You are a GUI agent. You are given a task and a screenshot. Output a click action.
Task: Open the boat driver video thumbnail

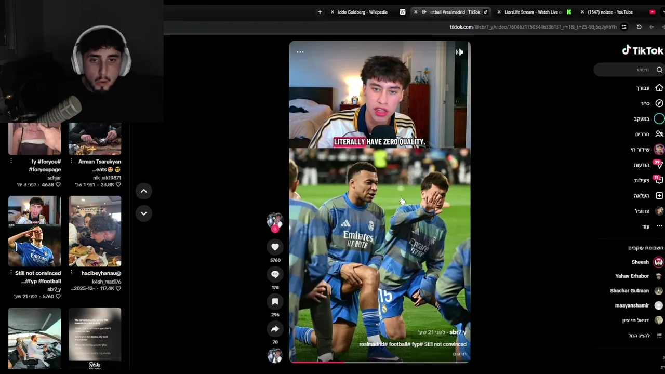pos(34,338)
